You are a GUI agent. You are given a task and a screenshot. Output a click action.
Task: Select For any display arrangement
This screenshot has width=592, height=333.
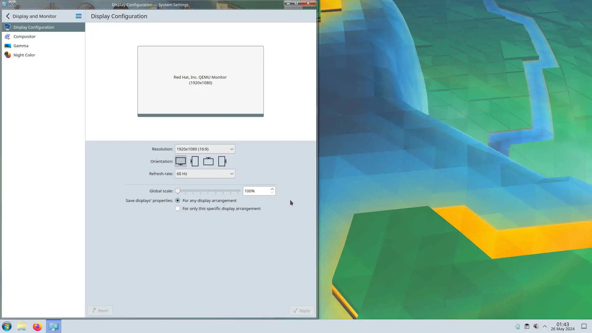[178, 200]
